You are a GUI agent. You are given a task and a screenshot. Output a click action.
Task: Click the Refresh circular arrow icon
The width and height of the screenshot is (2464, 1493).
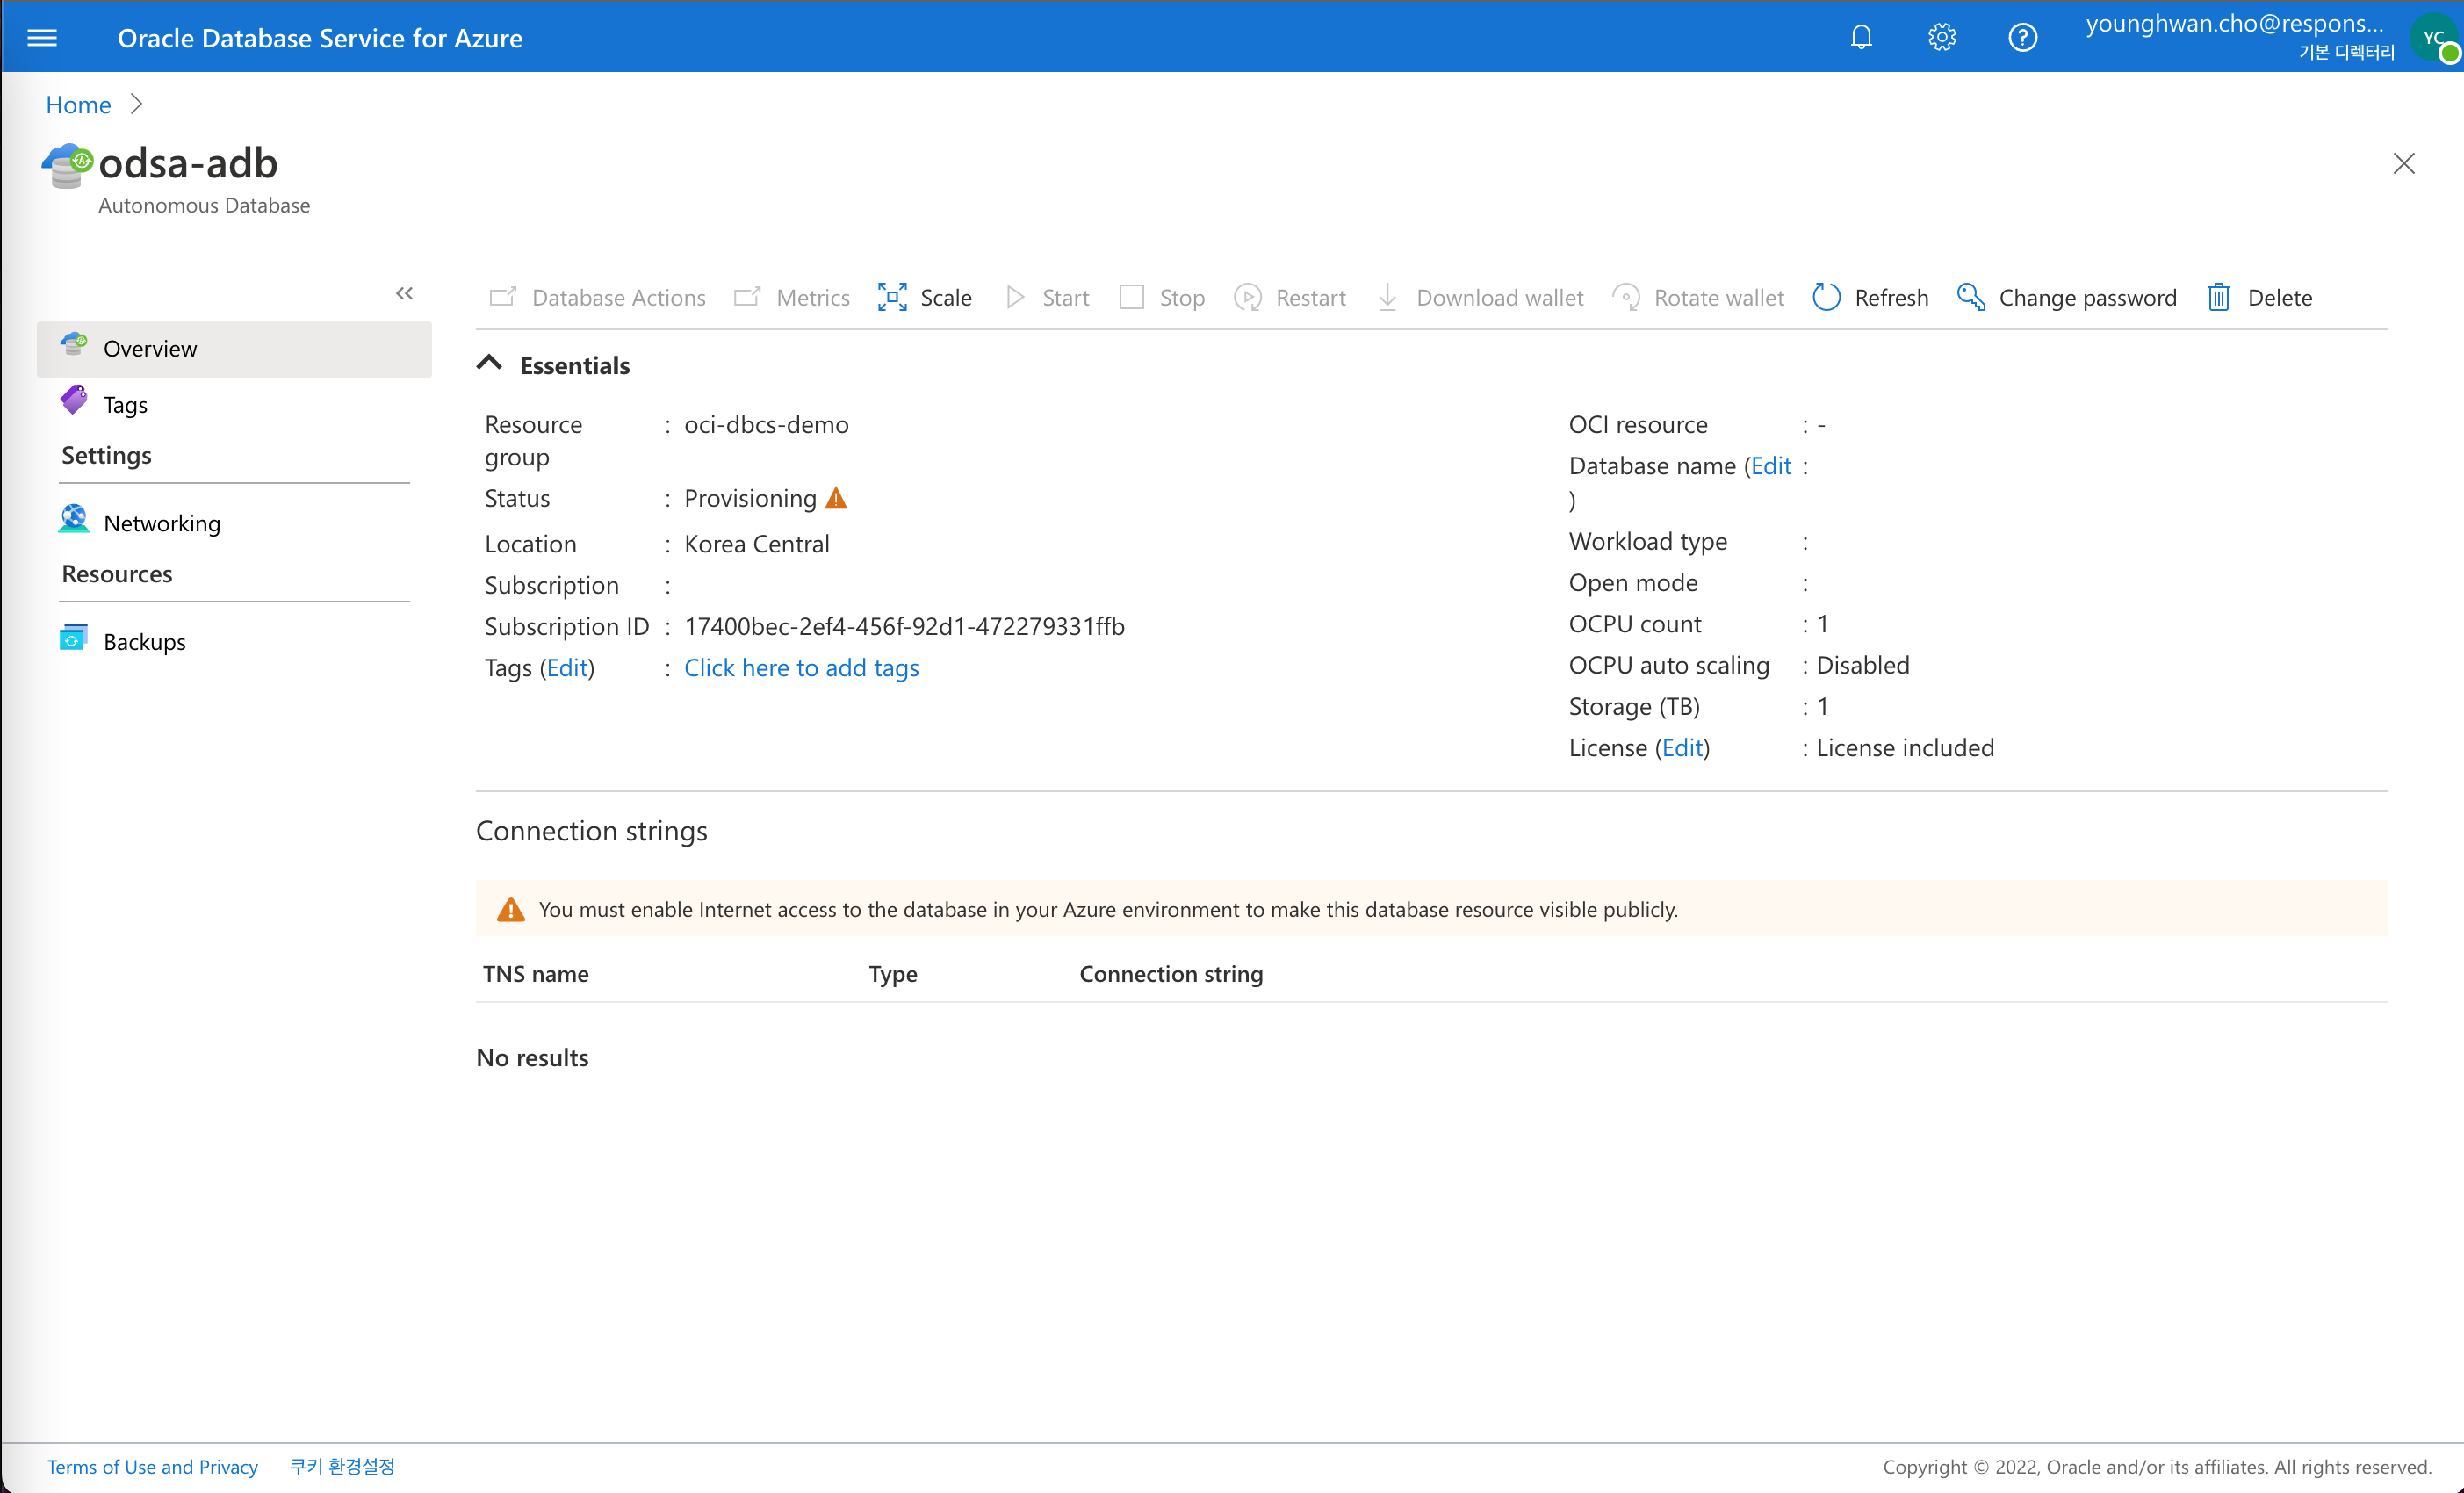coord(1826,297)
